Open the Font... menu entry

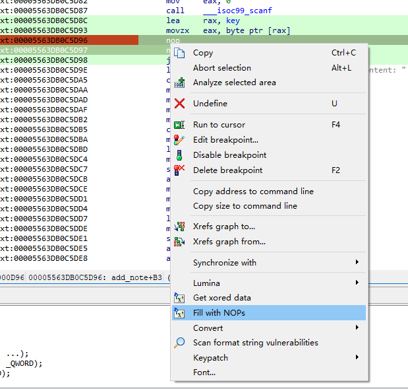click(269, 372)
